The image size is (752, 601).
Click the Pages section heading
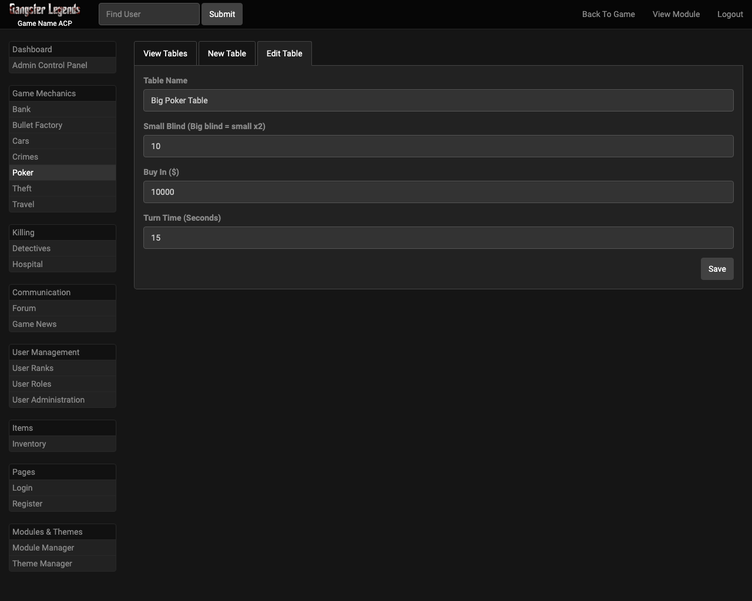pyautogui.click(x=62, y=472)
